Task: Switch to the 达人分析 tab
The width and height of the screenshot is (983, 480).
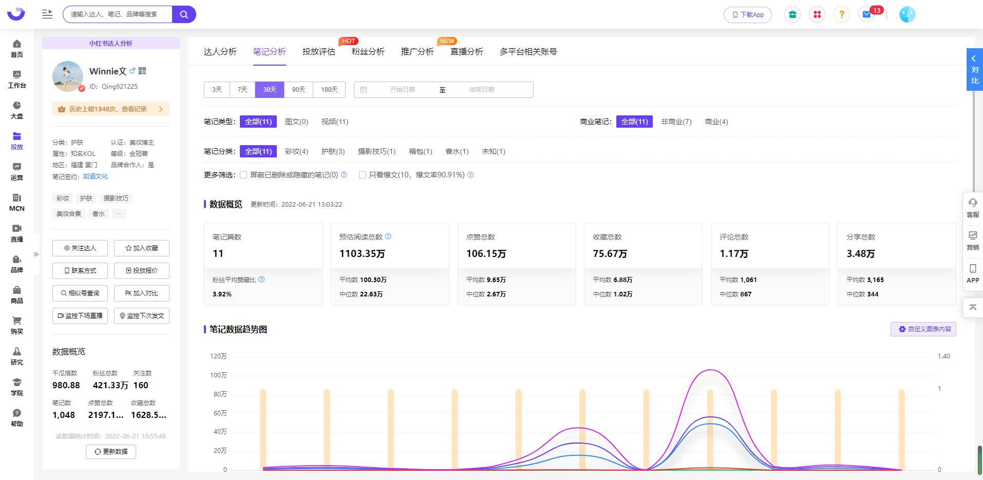Action: click(220, 51)
